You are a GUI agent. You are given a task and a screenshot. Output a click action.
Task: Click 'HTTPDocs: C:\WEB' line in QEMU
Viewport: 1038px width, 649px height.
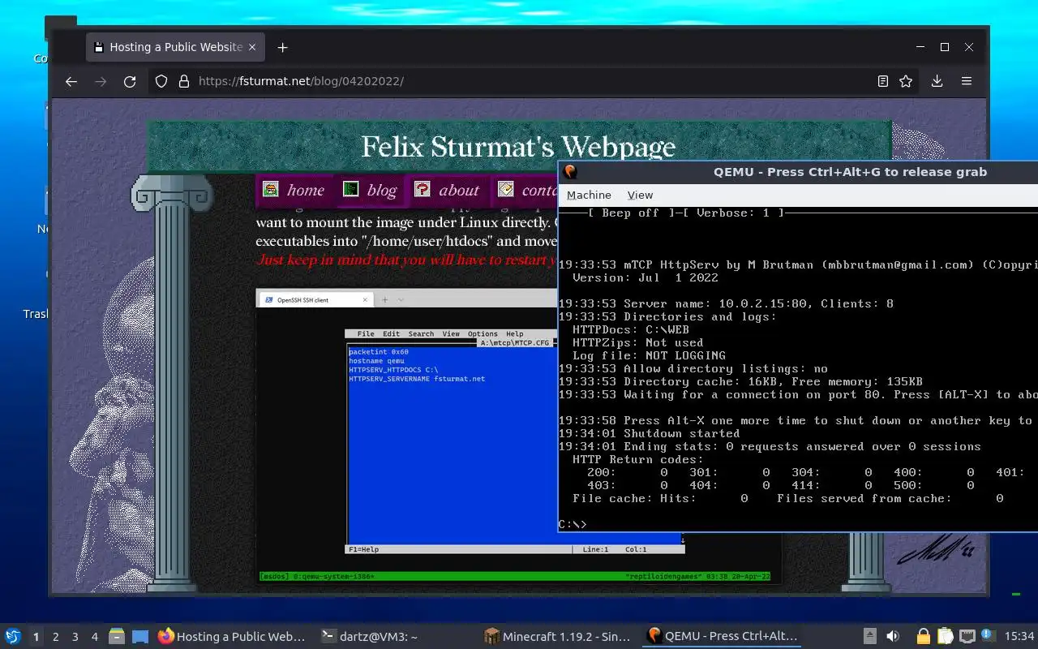630,329
